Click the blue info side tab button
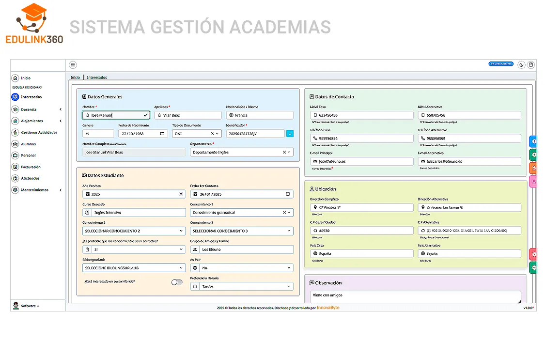 (x=533, y=142)
